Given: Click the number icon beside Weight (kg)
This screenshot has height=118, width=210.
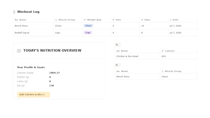Looking at the screenshot, I should (x=85, y=20).
